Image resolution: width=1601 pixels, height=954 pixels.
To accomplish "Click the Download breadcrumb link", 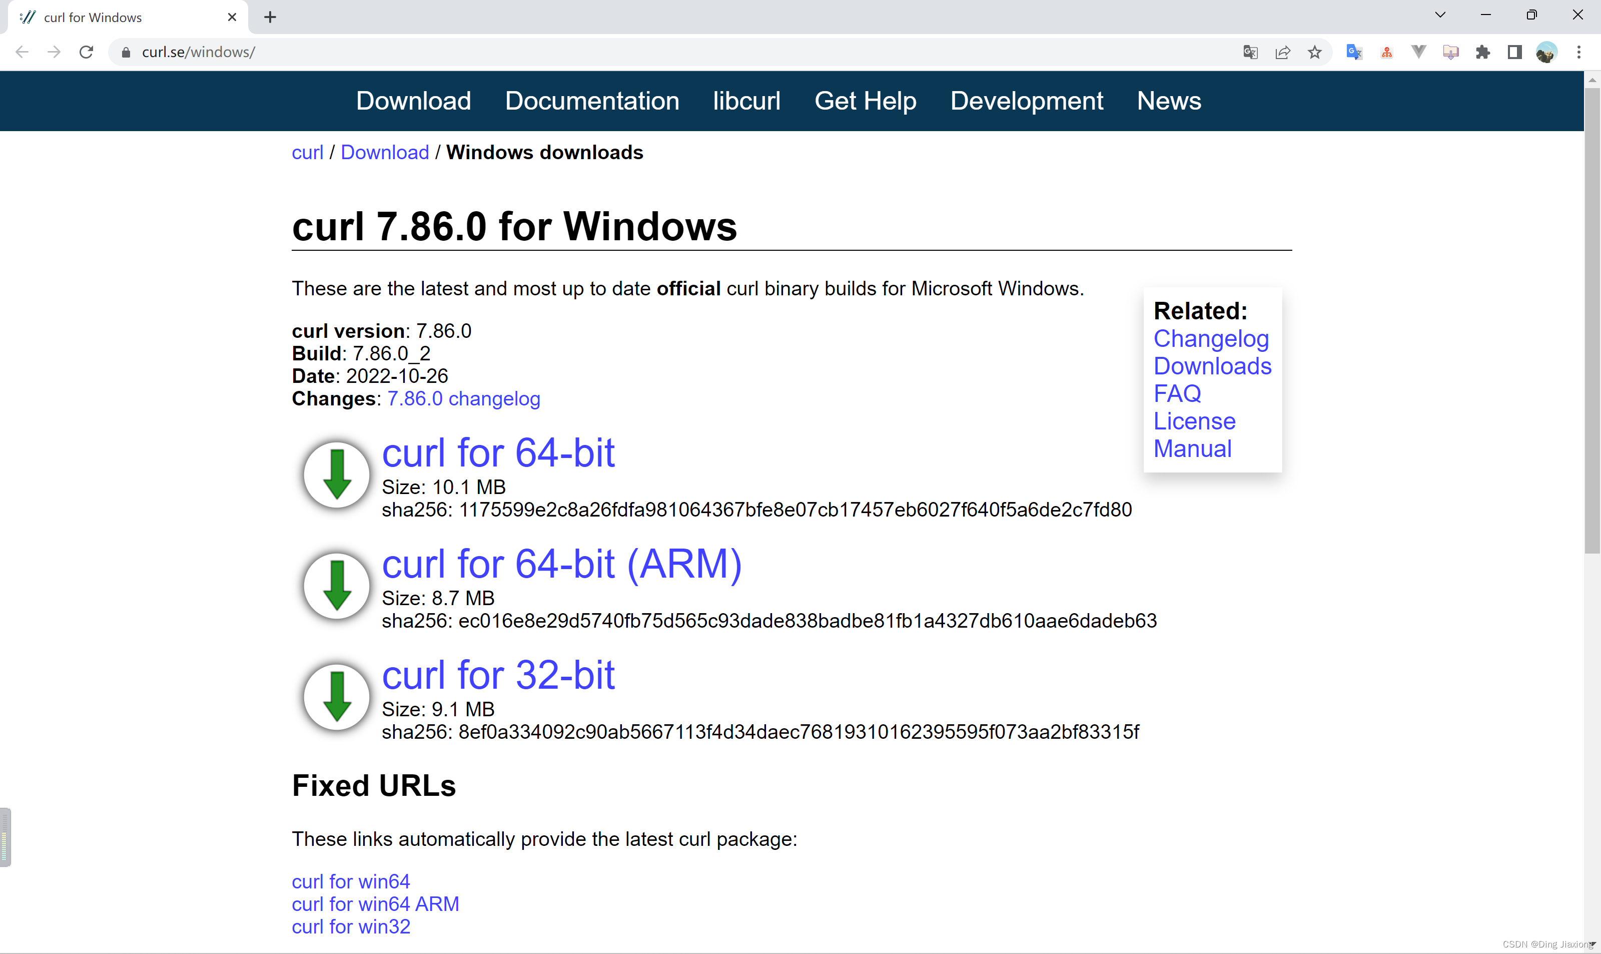I will [385, 152].
